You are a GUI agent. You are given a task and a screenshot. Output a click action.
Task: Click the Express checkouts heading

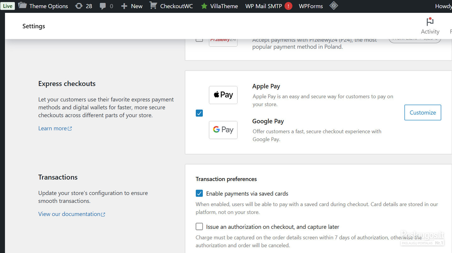[67, 84]
